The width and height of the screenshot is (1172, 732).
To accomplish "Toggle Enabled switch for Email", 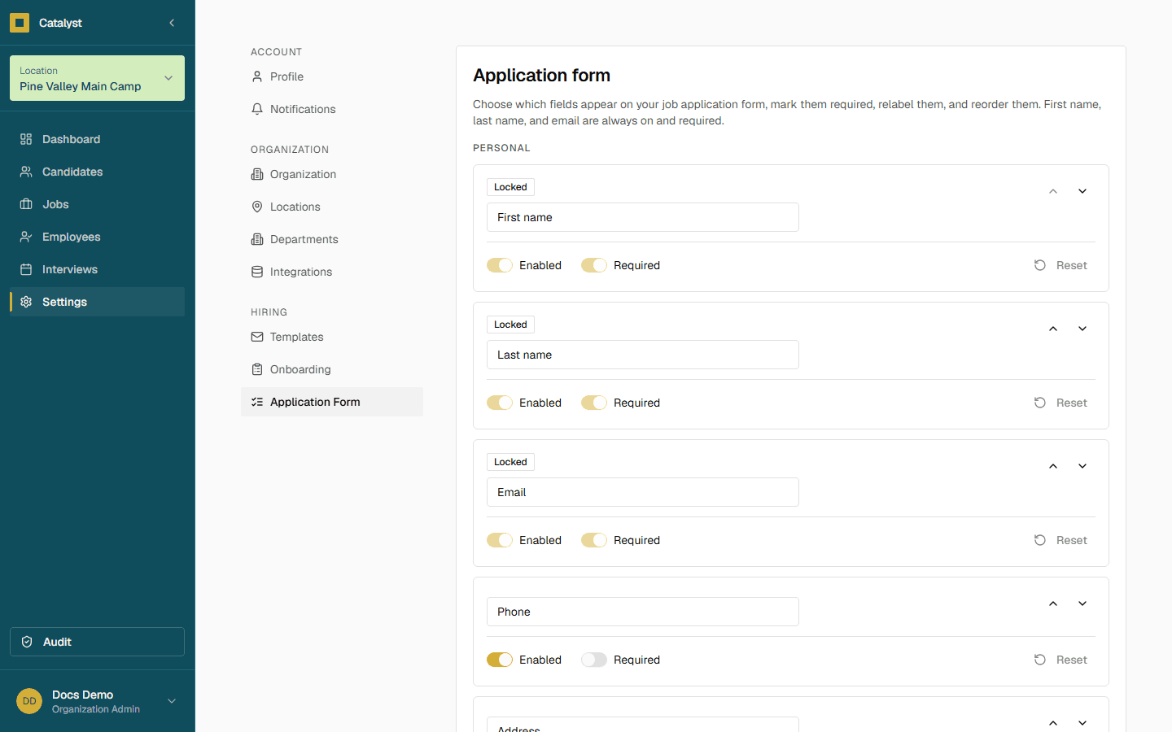I will tap(500, 540).
